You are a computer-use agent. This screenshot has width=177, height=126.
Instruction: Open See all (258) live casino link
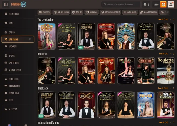click(163, 19)
